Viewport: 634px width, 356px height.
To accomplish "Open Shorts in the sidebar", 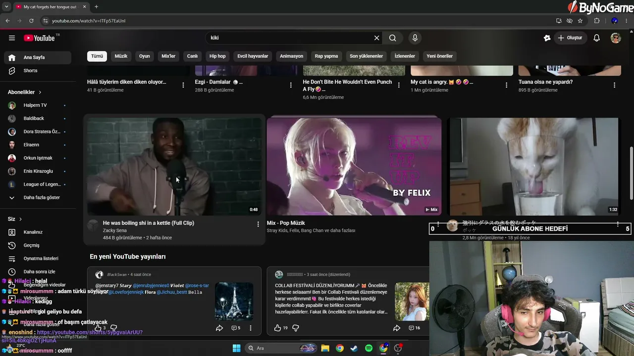I will tap(38, 71).
